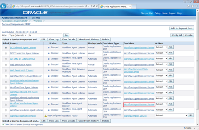Select Workflow Java Error Agent Listener radio
The width and height of the screenshot is (199, 130).
(x=6, y=110)
